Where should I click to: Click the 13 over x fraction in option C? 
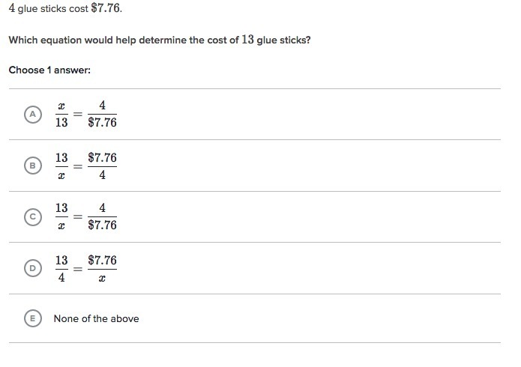click(61, 217)
